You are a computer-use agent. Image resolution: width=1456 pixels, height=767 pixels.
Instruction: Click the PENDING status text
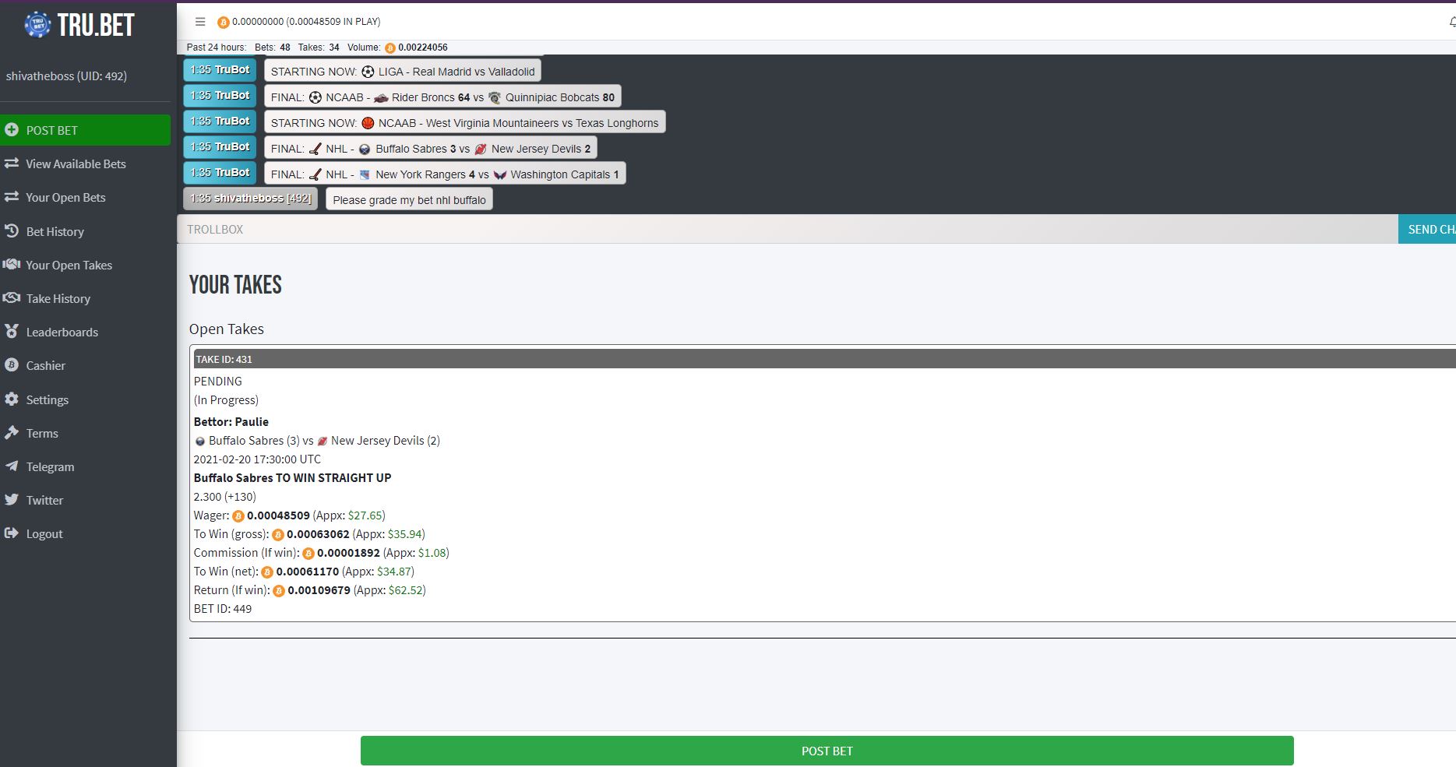[x=218, y=382]
